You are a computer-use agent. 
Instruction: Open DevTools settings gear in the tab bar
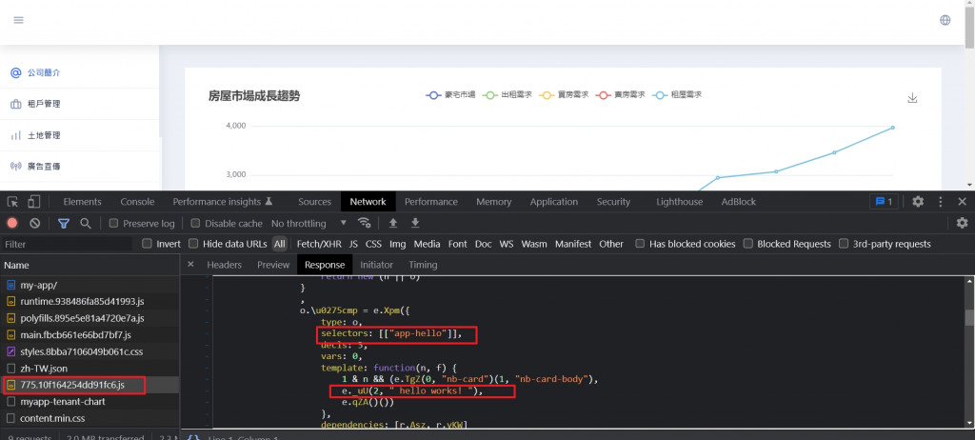pyautogui.click(x=918, y=202)
